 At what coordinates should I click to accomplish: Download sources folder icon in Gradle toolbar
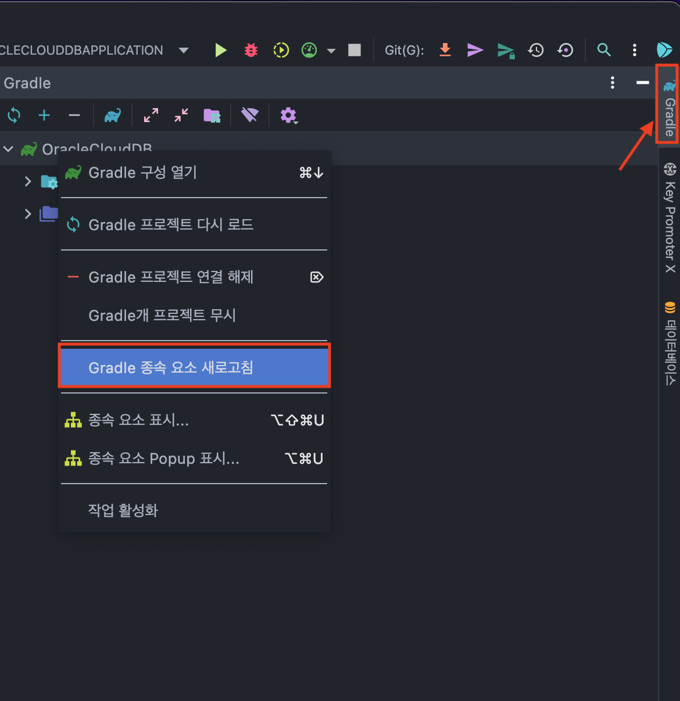212,115
